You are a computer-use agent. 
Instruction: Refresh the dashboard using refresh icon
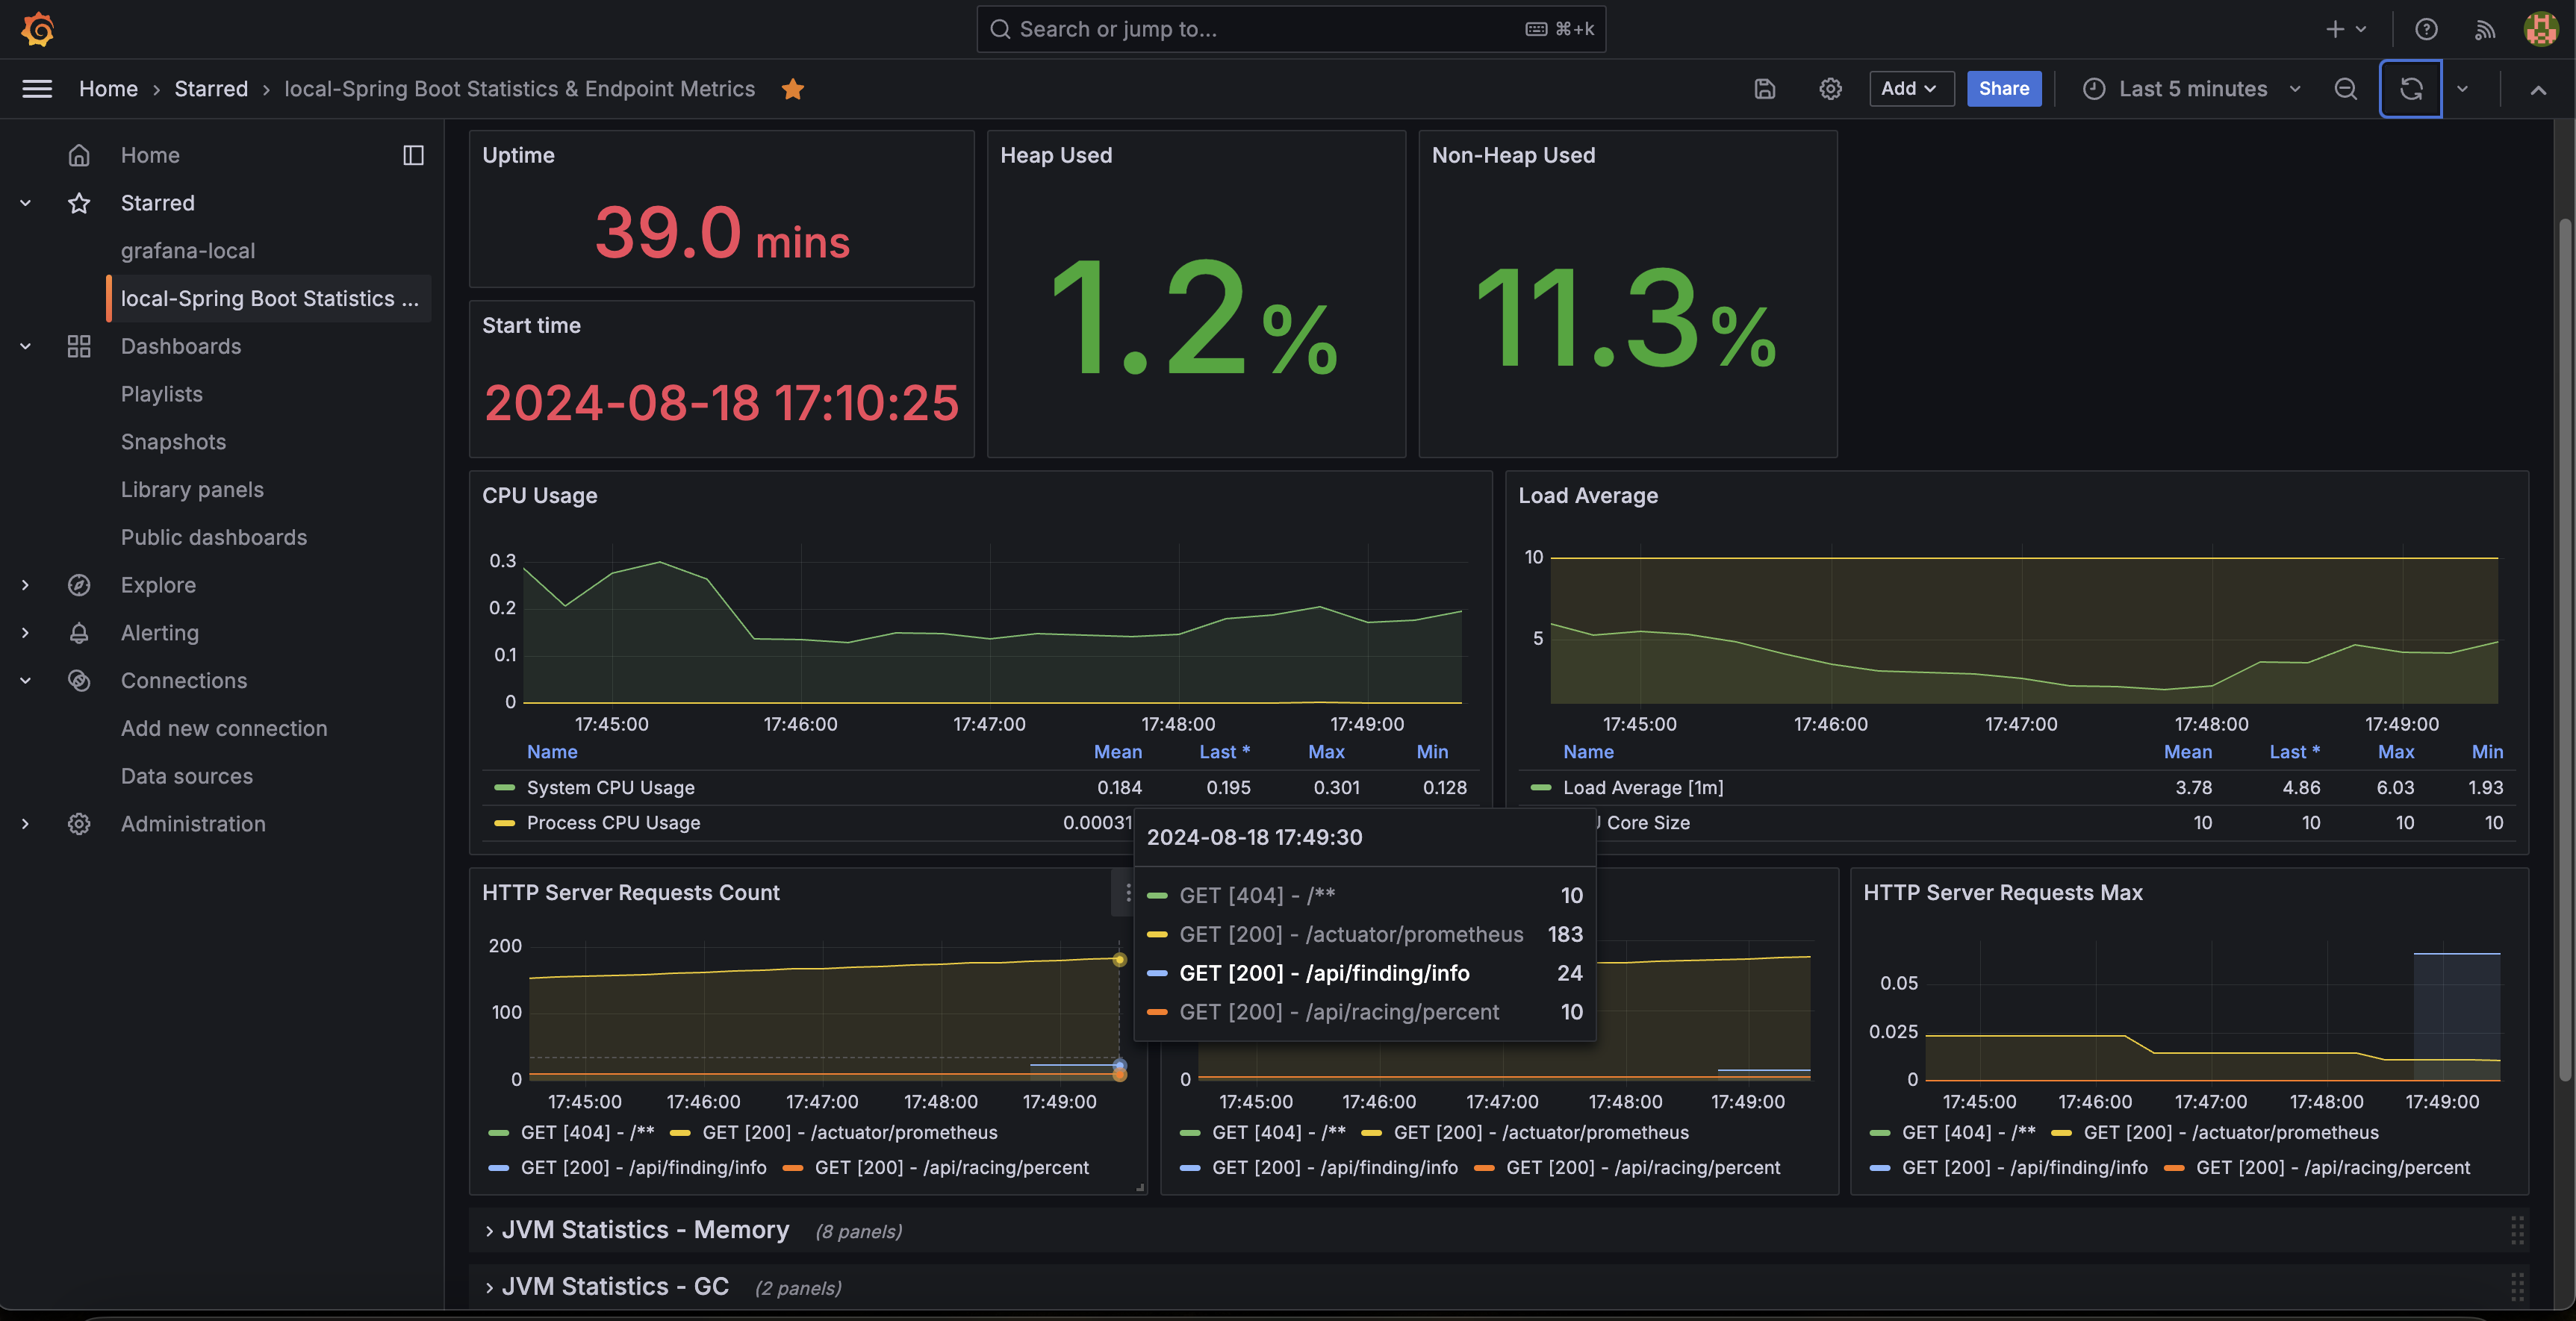pyautogui.click(x=2410, y=89)
